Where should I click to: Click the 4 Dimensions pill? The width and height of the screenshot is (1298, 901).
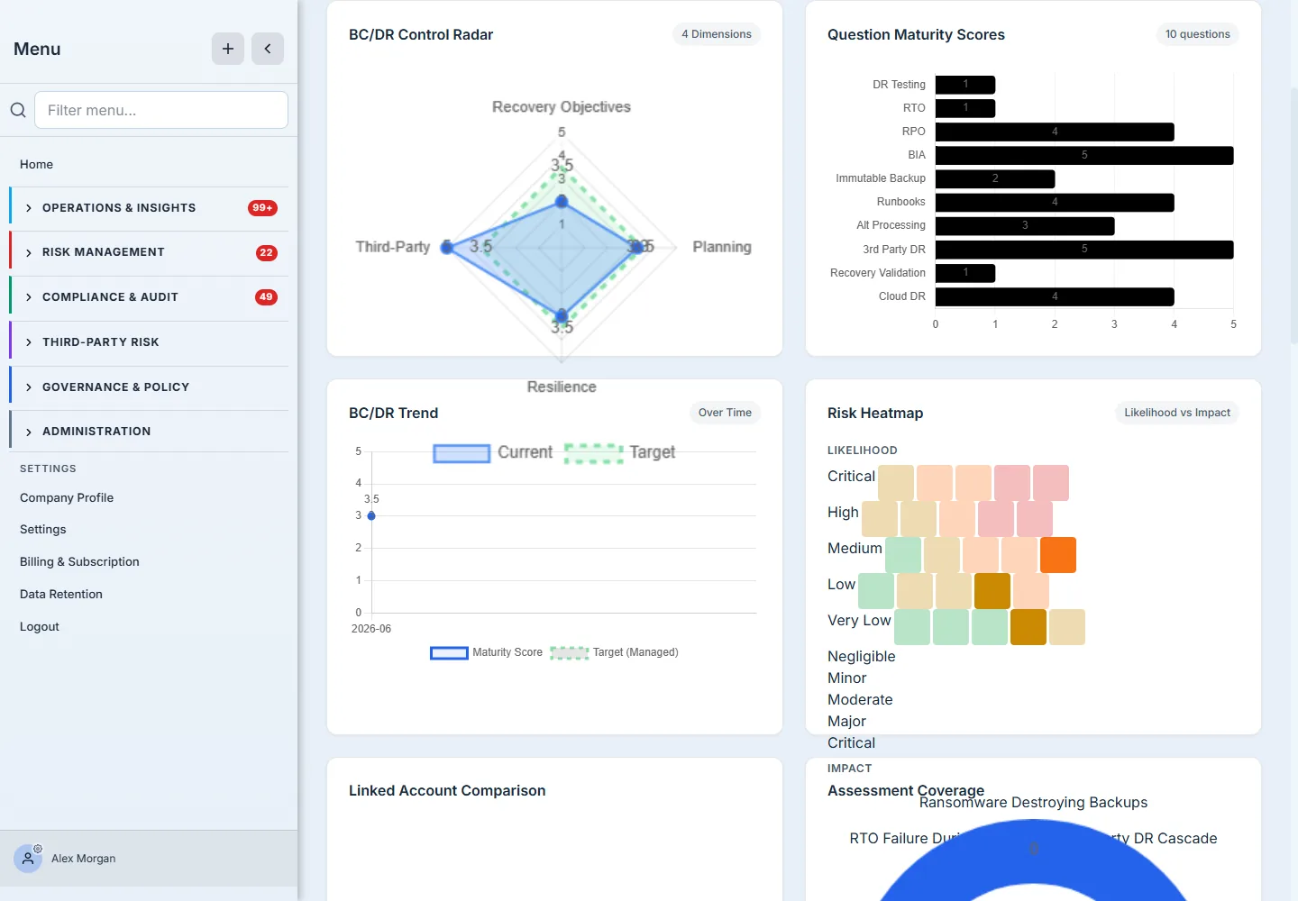coord(717,34)
